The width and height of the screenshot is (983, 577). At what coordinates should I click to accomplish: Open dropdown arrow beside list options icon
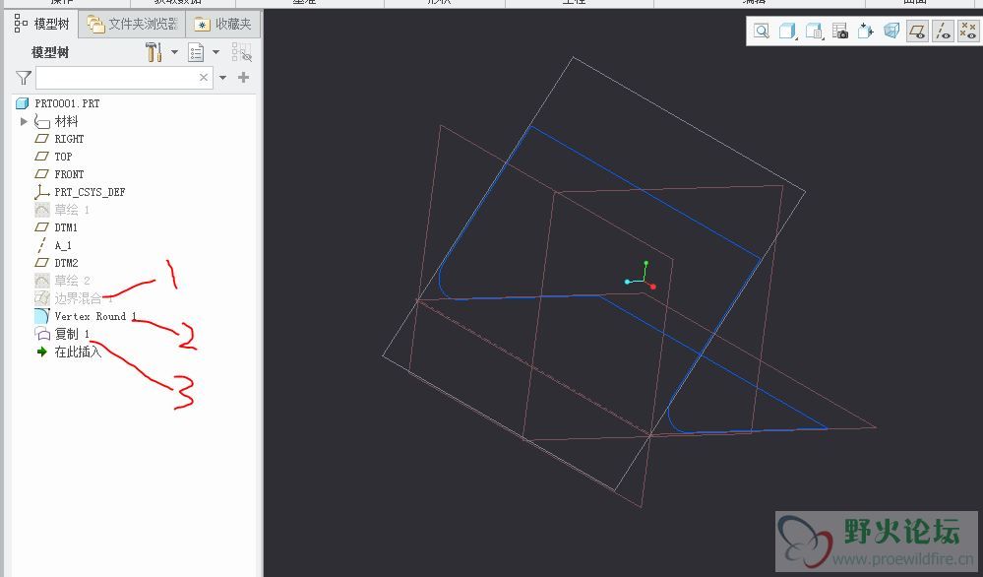point(215,52)
